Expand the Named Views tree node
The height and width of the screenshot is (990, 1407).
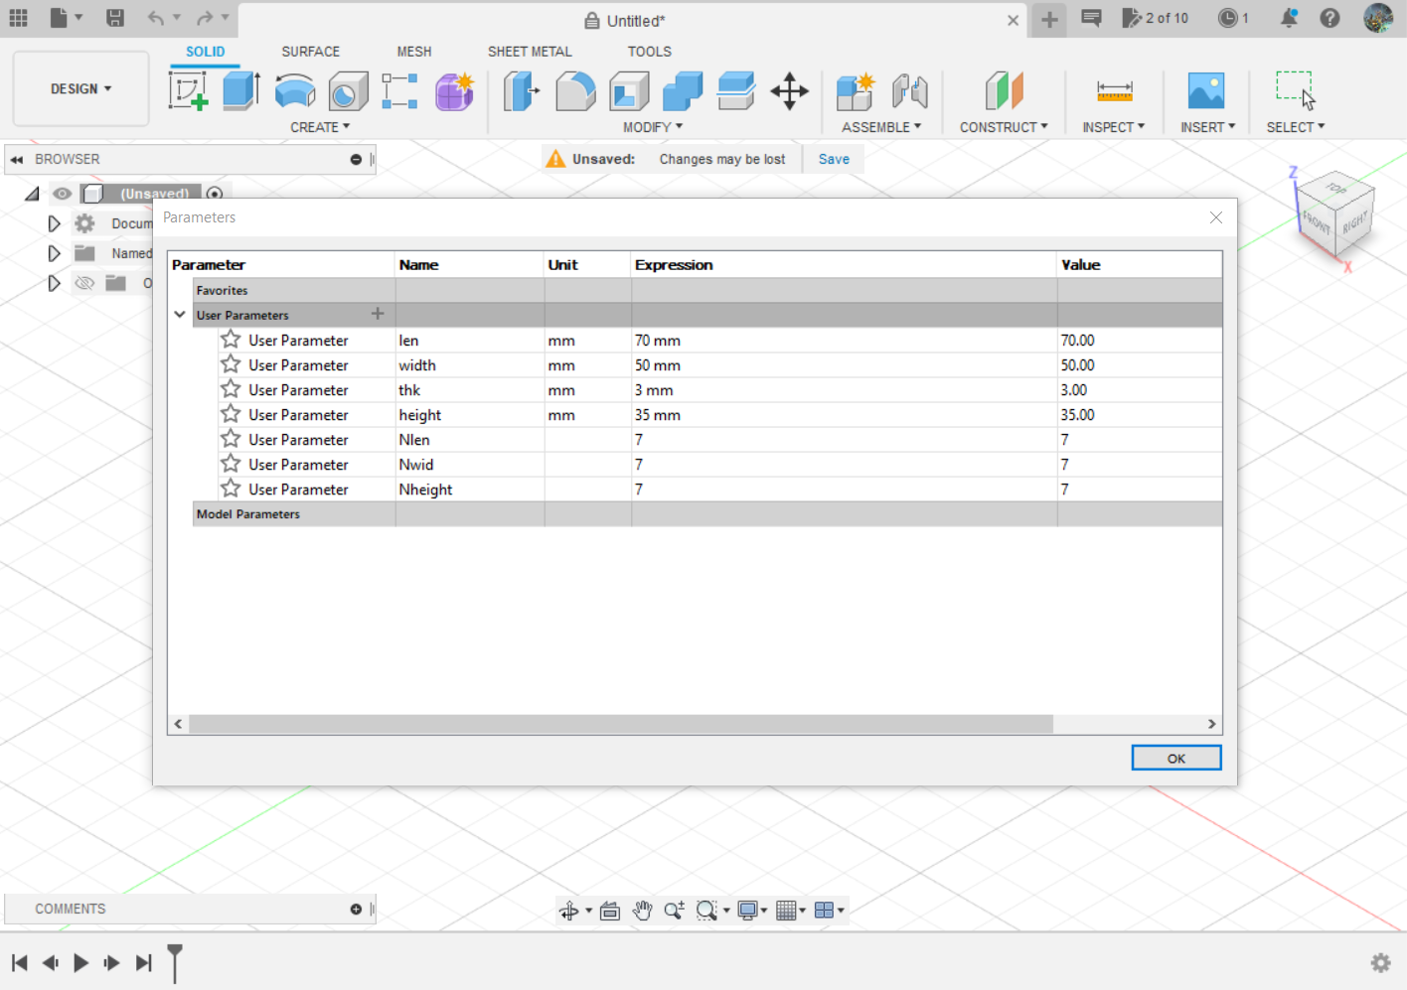pos(54,253)
